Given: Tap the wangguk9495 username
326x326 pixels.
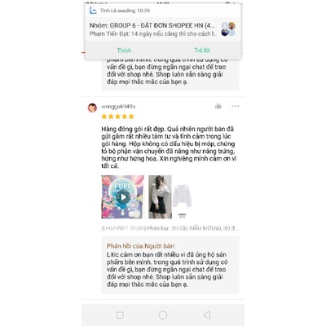Looking at the screenshot, I should click(118, 106).
